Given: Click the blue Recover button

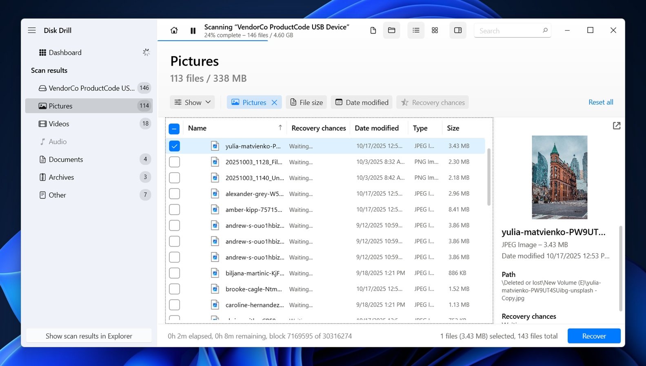Looking at the screenshot, I should tap(594, 336).
